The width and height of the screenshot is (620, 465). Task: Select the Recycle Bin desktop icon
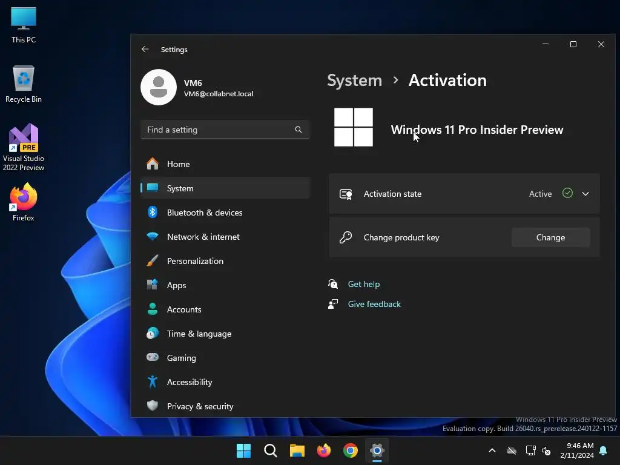[x=24, y=84]
